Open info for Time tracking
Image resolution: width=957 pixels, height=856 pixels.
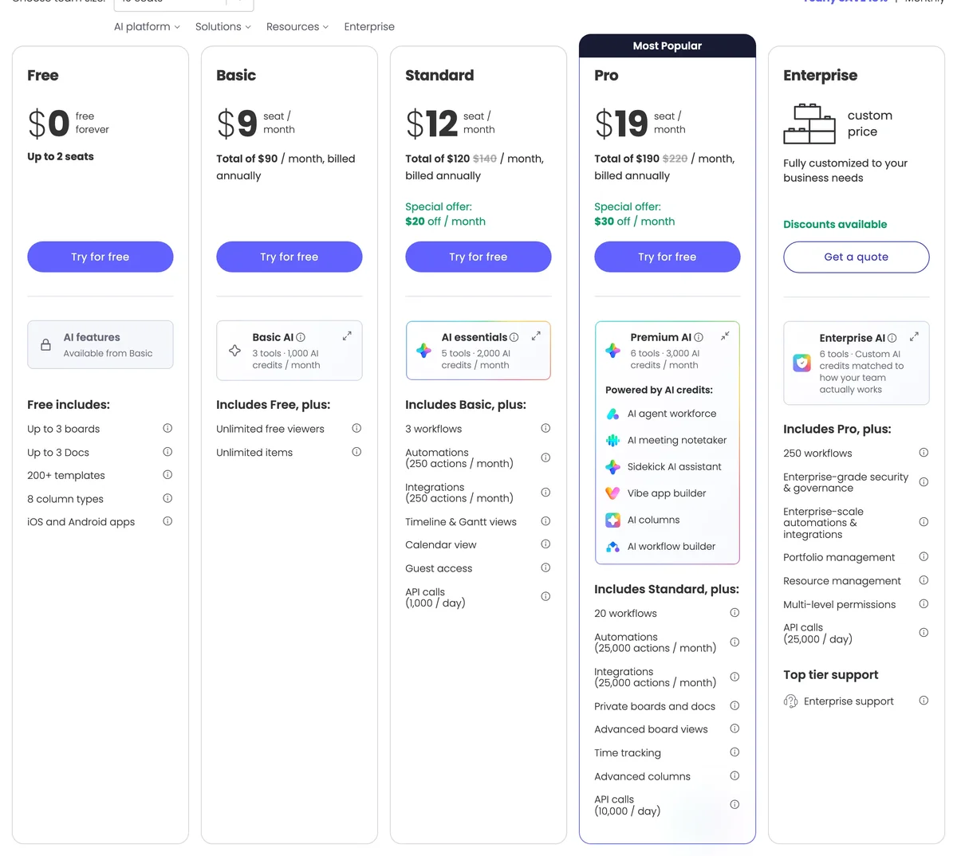[x=734, y=752]
